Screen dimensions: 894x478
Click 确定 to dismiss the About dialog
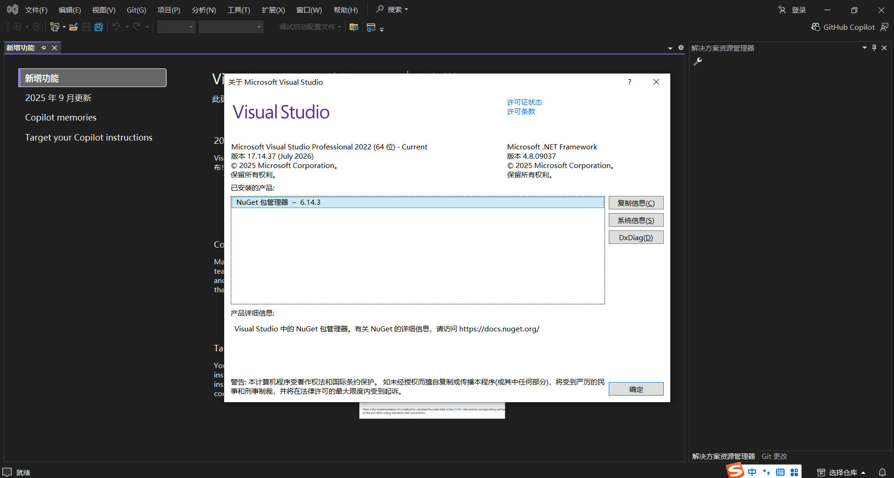[636, 389]
